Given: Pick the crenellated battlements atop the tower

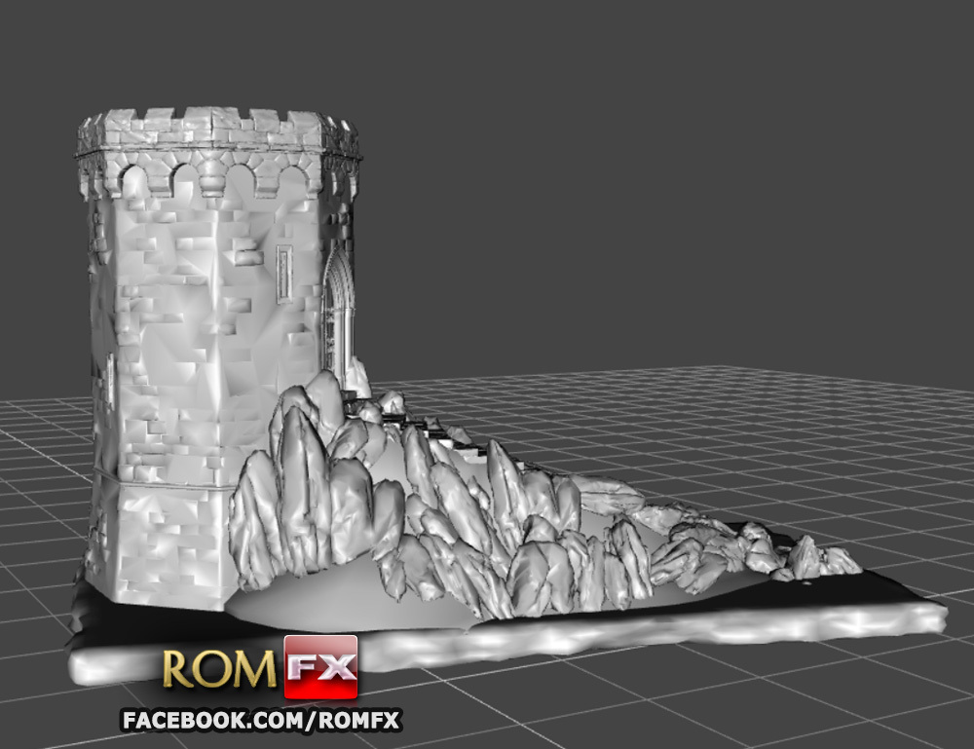Looking at the screenshot, I should click(217, 131).
